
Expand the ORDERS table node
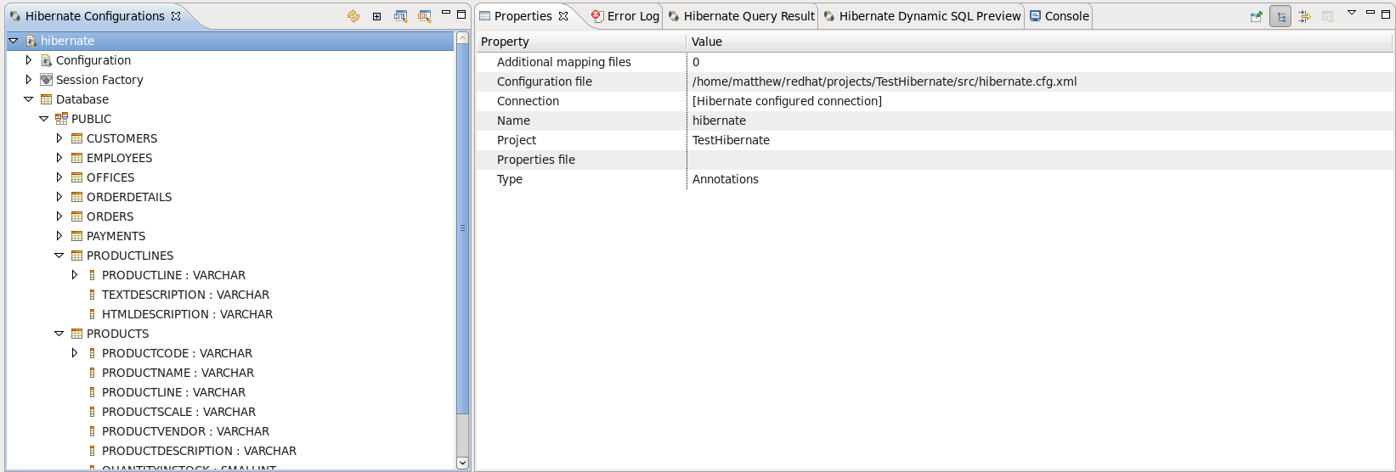pyautogui.click(x=59, y=216)
